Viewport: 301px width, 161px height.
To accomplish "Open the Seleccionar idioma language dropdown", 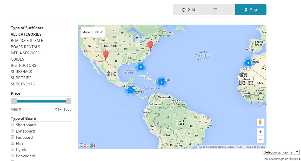I will click(x=281, y=152).
